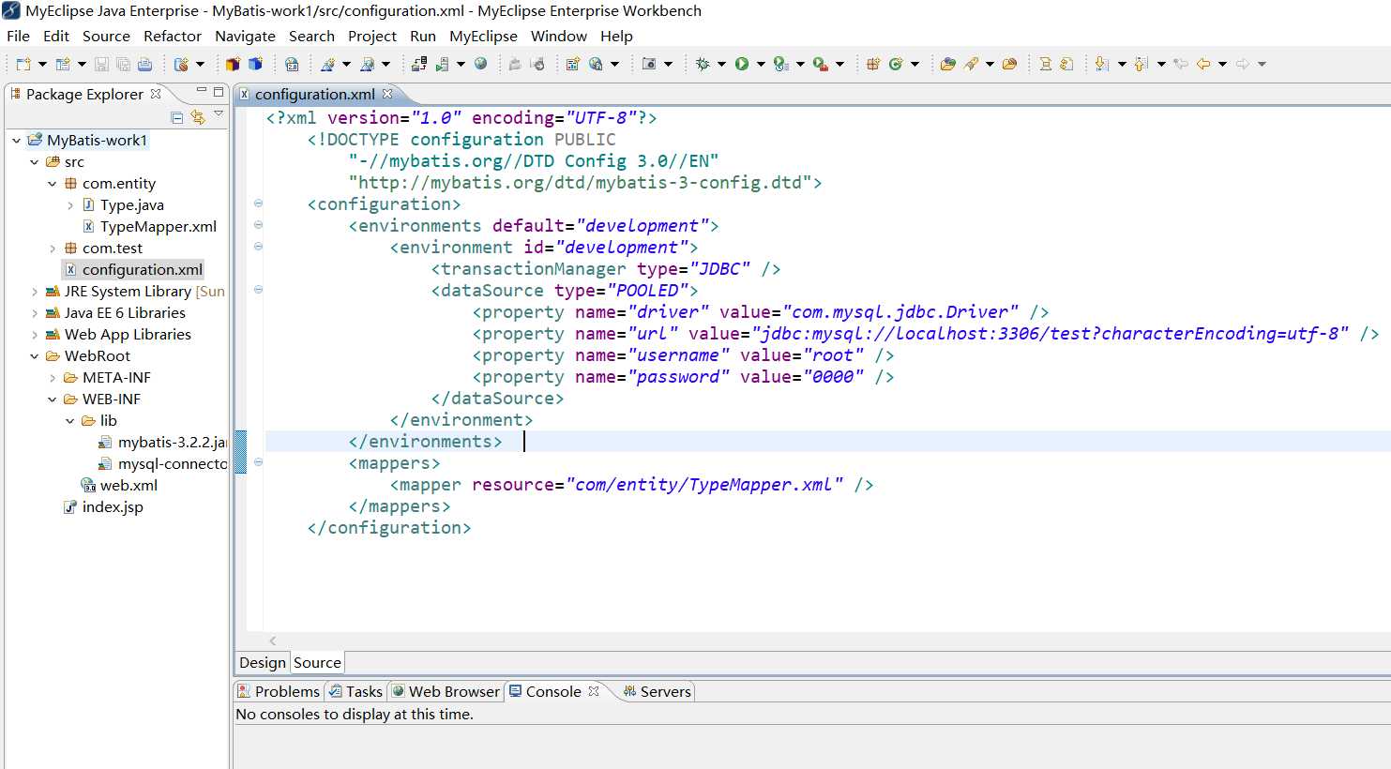Select web.xml in the tree
This screenshot has width=1391, height=769.
click(120, 486)
